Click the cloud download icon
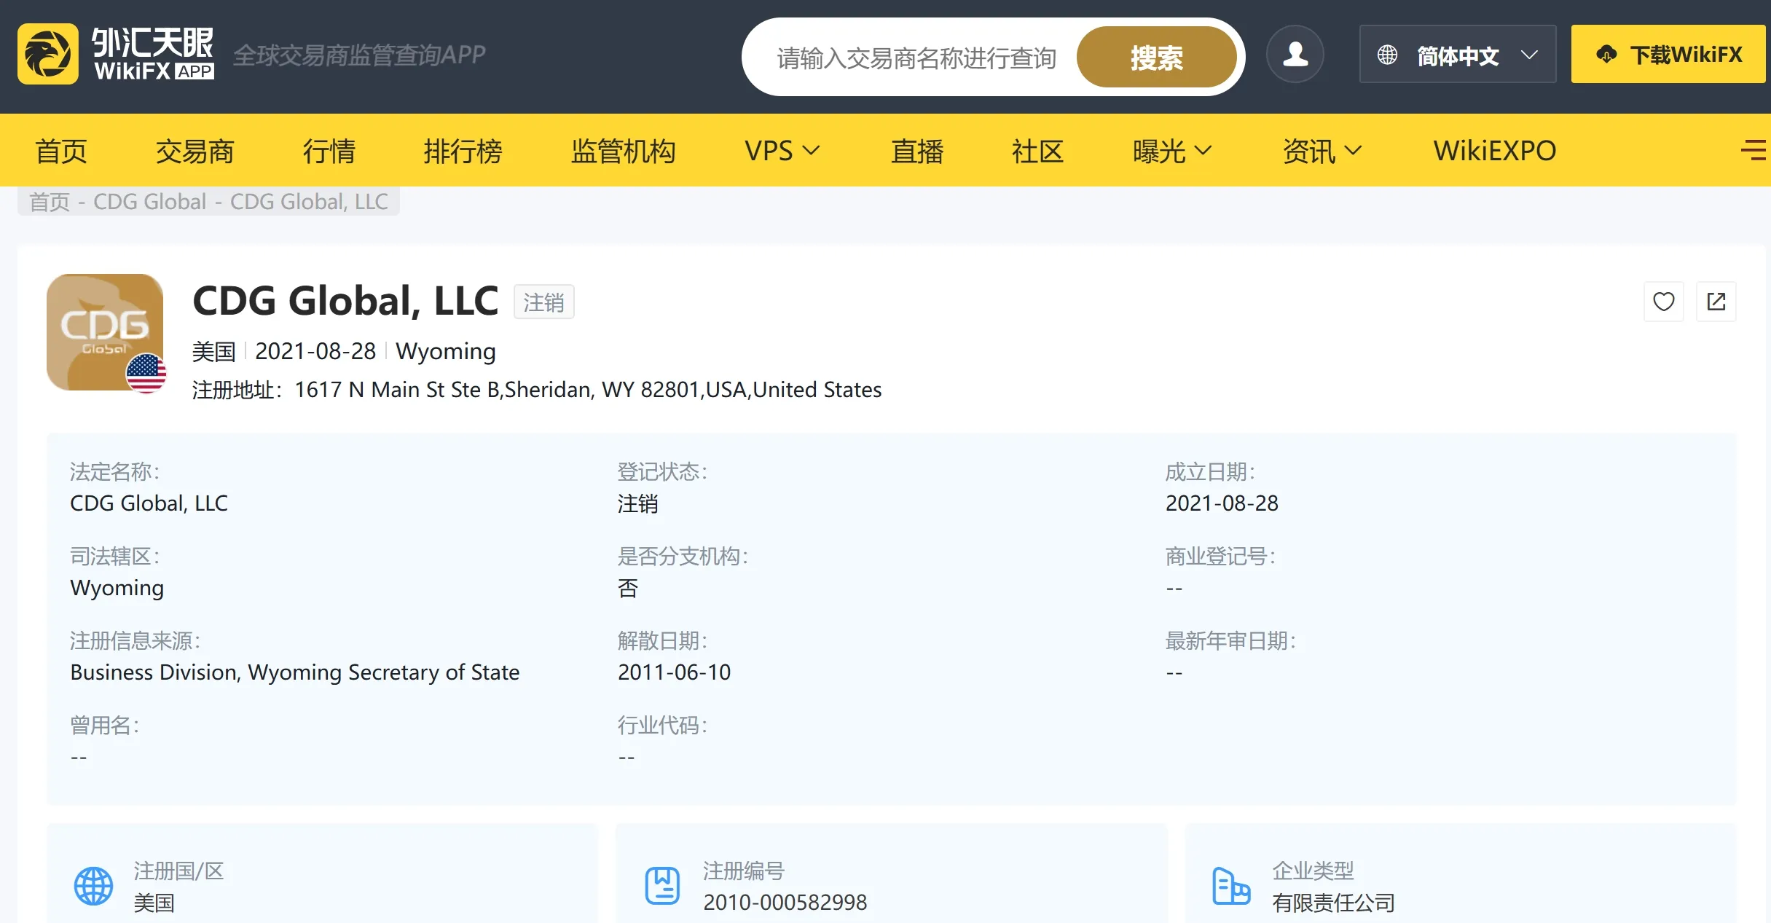Image resolution: width=1771 pixels, height=923 pixels. click(x=1606, y=55)
